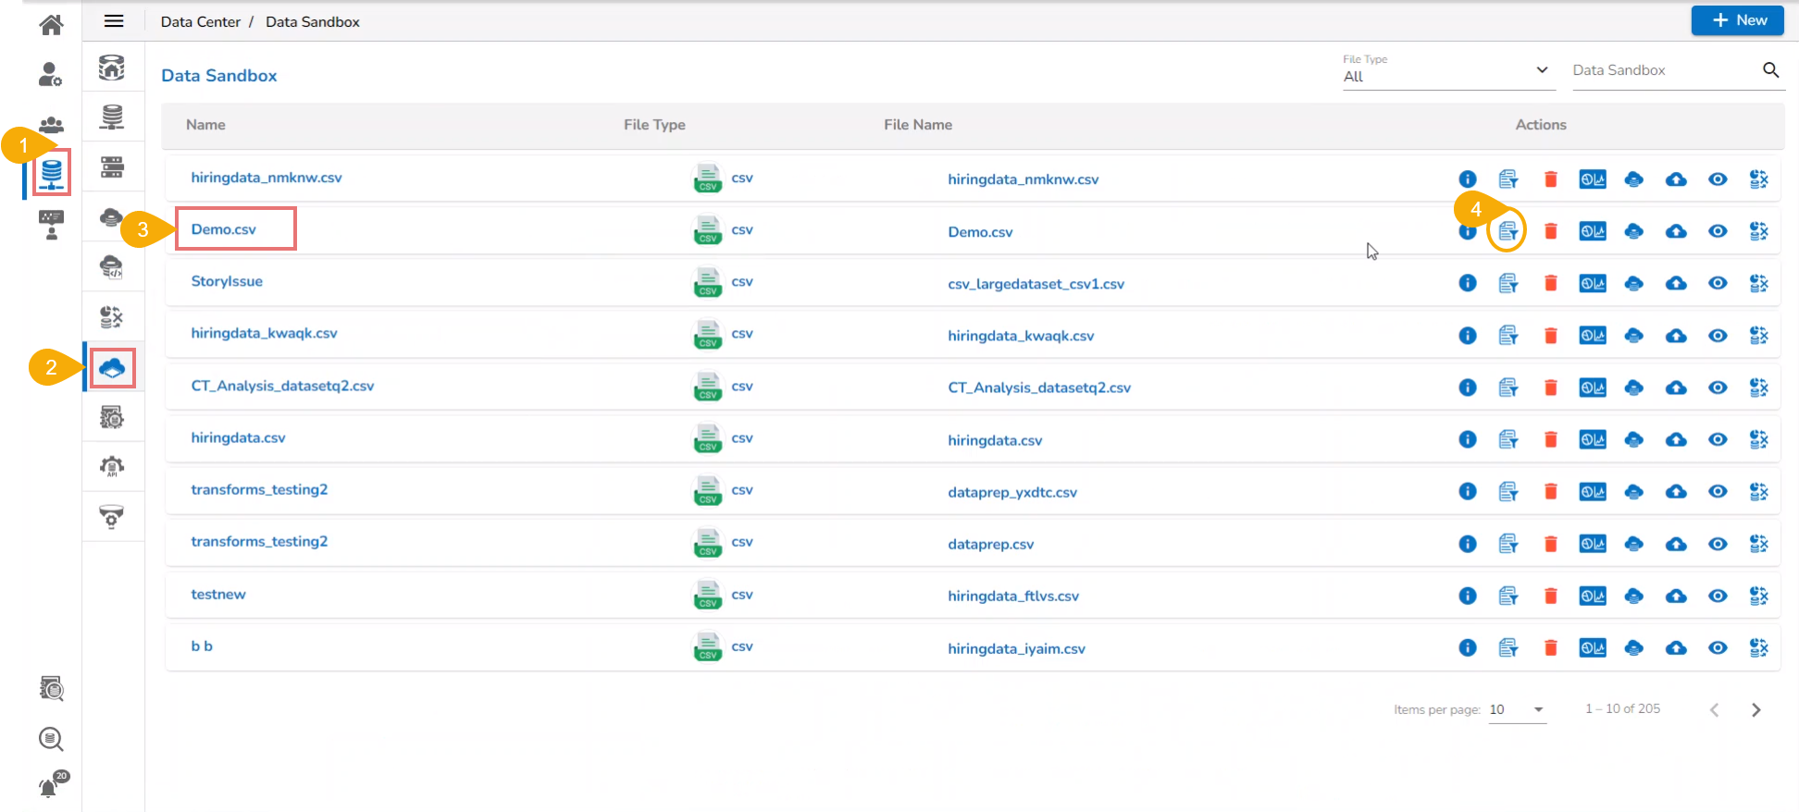Click the search magnifier in Data Sandbox field
The width and height of the screenshot is (1799, 812).
point(1770,70)
